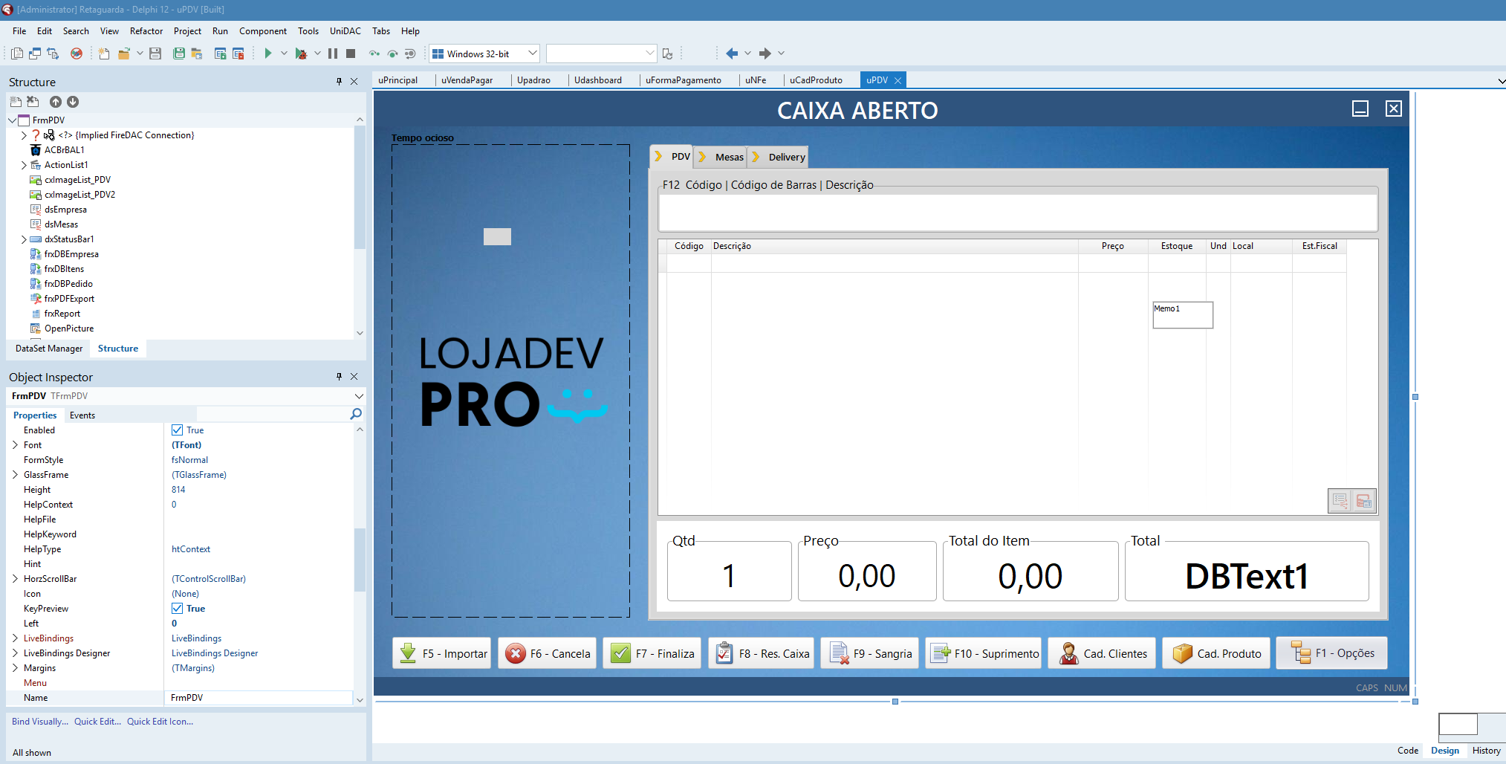
Task: Click the F12 product code input field
Action: pyautogui.click(x=1017, y=213)
